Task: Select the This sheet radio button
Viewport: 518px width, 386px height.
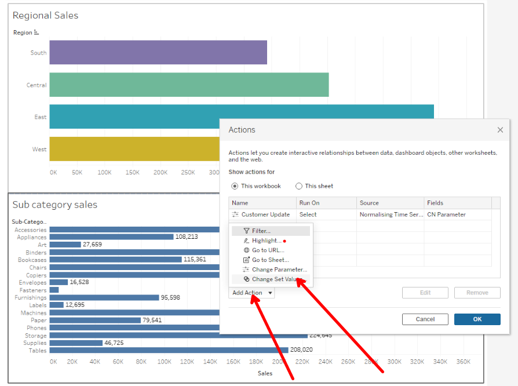Action: pos(299,186)
